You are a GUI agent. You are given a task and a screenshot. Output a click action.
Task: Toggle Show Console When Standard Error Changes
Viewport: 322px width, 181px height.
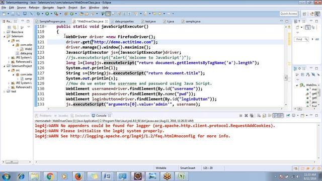pos(281,116)
